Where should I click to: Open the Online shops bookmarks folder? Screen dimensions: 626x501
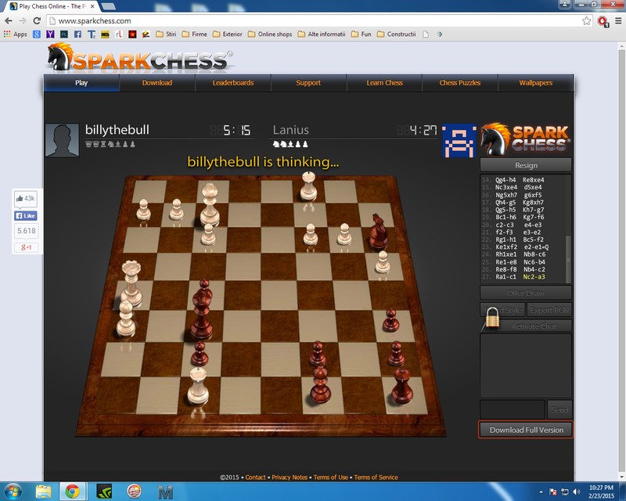pyautogui.click(x=270, y=34)
